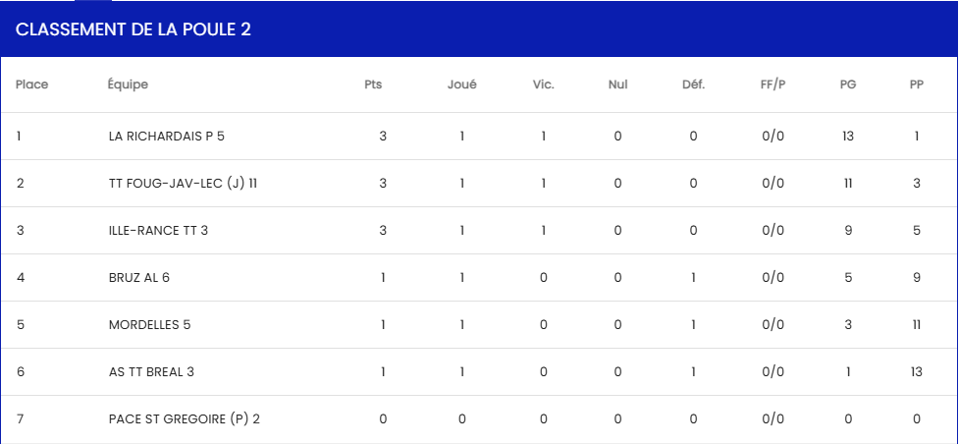This screenshot has height=444, width=959.
Task: Click the Équipe column header
Action: tap(128, 85)
